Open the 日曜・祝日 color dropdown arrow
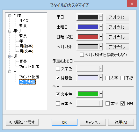 click(x=101, y=37)
